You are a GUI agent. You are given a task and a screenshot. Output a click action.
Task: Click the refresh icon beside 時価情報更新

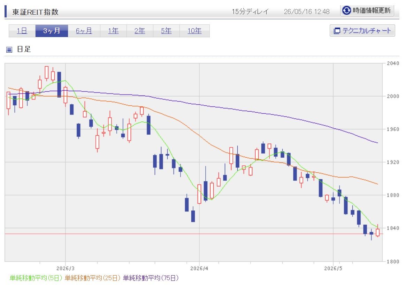tap(346, 10)
